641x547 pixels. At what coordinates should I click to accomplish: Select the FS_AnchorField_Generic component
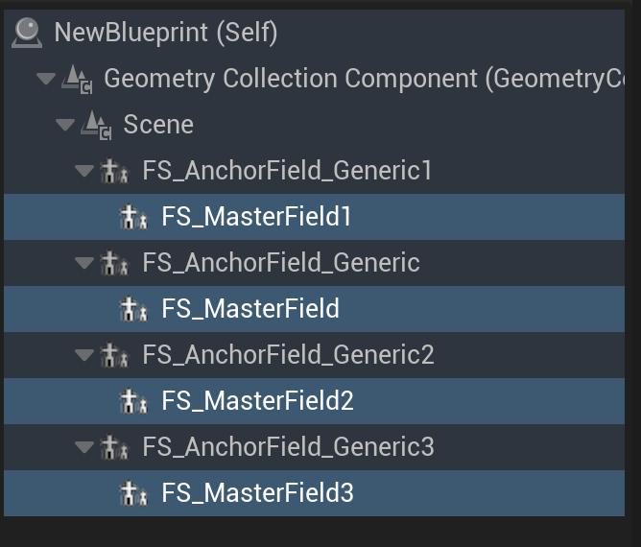[x=280, y=263]
